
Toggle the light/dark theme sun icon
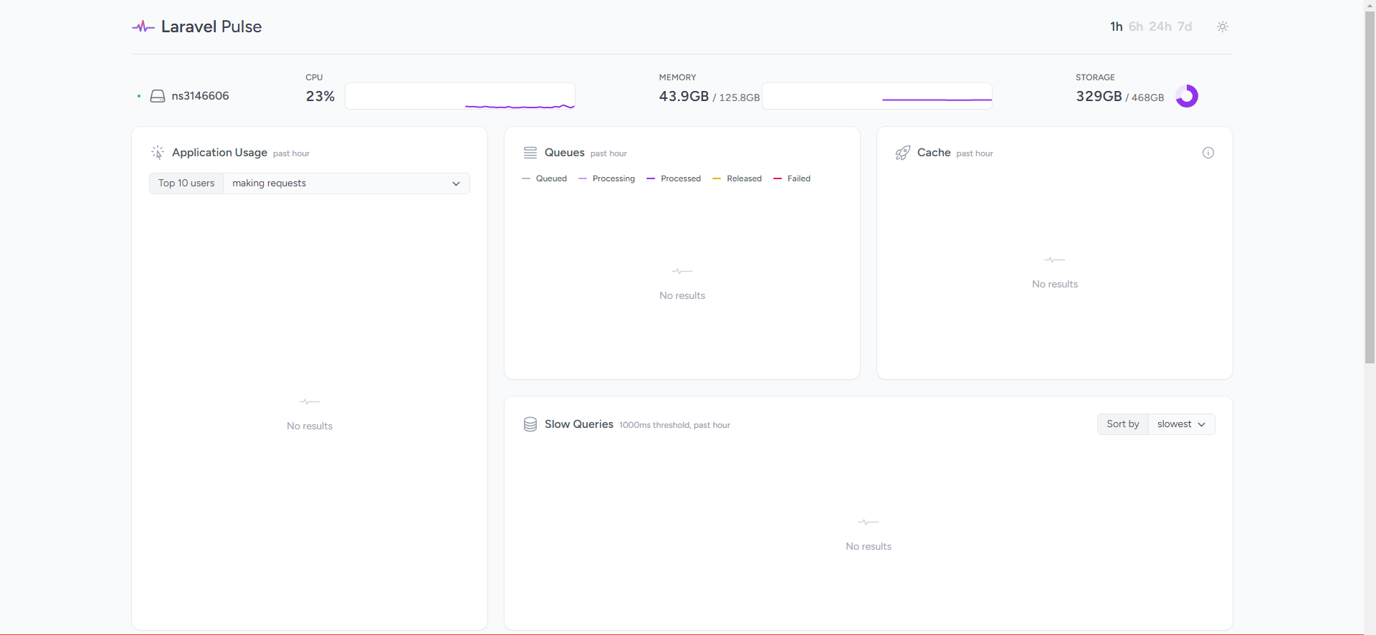[1222, 27]
